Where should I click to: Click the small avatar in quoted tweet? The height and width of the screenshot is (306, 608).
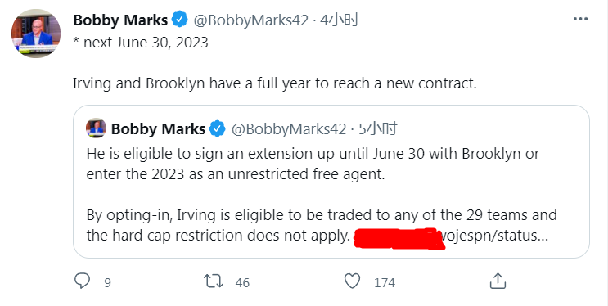[97, 128]
